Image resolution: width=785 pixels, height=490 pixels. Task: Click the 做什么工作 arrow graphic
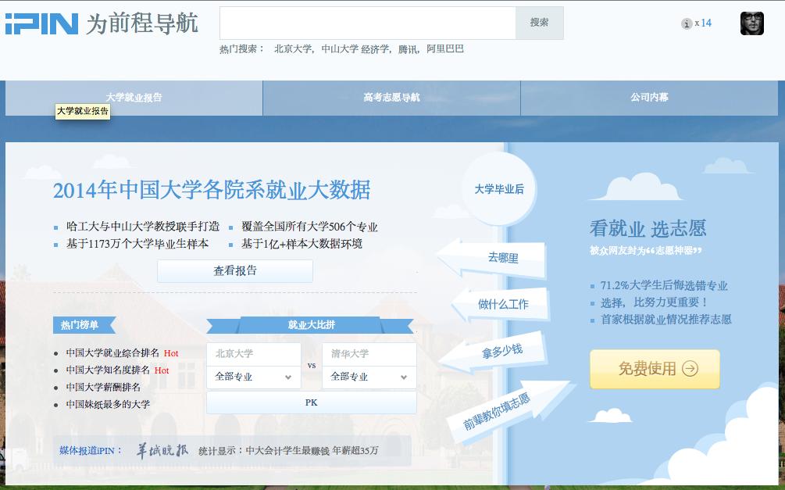point(501,304)
